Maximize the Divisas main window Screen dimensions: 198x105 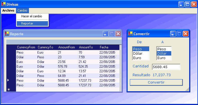[188, 4]
